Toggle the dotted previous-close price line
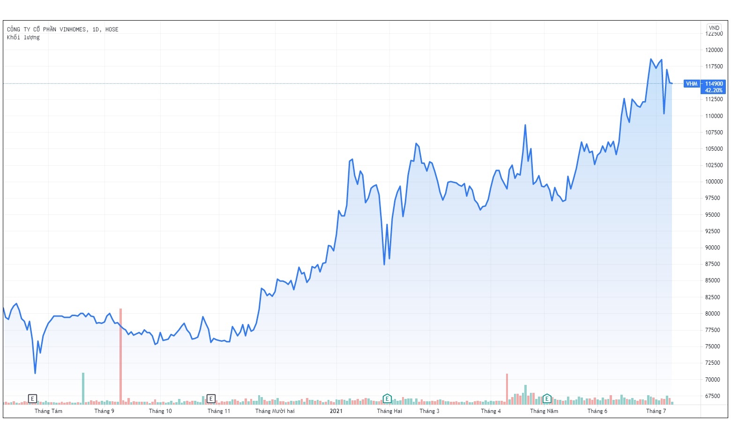 (328, 84)
